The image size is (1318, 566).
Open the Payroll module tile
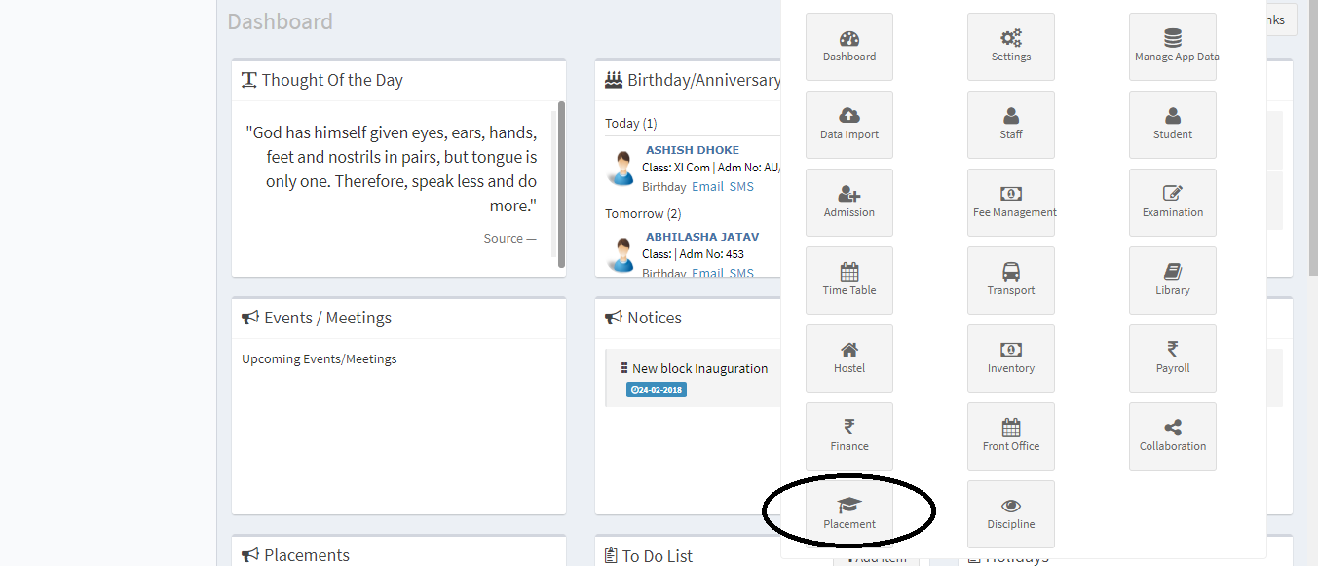pyautogui.click(x=1173, y=358)
